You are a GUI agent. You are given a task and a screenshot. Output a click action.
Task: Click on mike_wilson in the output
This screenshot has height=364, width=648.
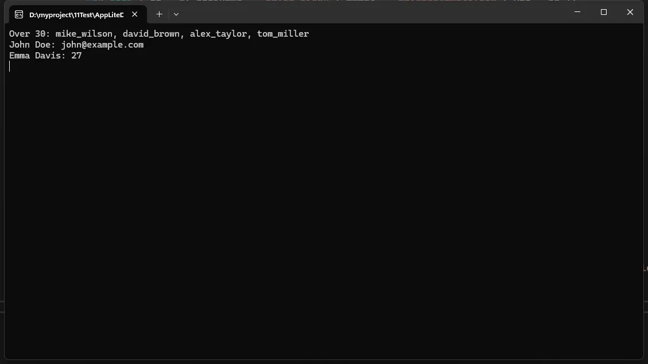(x=84, y=34)
